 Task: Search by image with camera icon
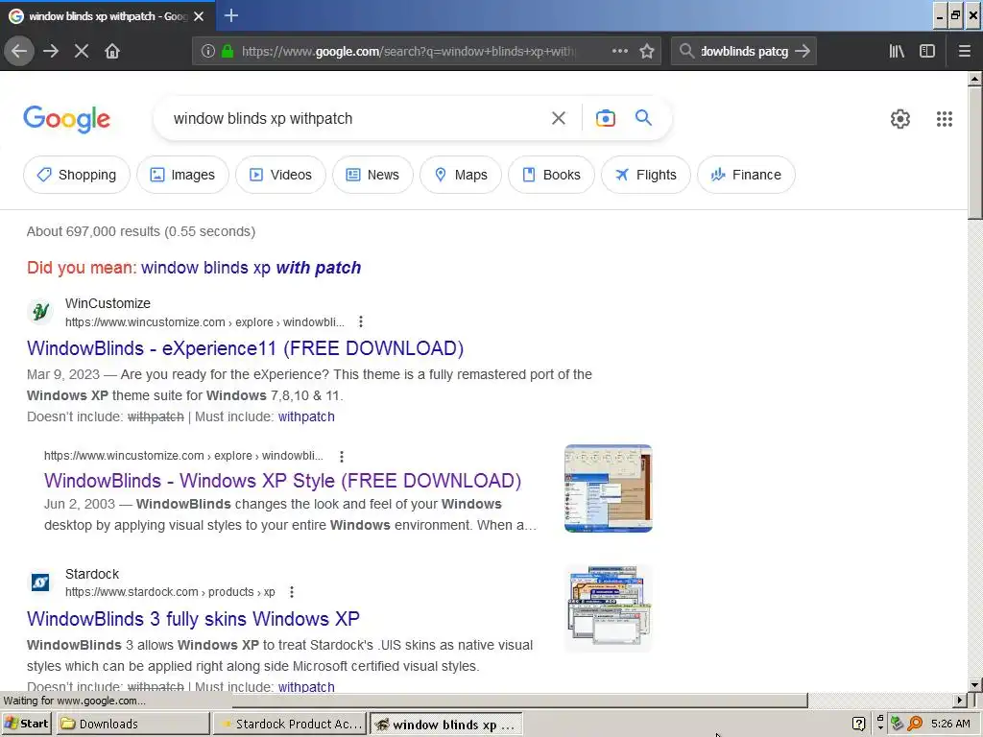click(605, 118)
